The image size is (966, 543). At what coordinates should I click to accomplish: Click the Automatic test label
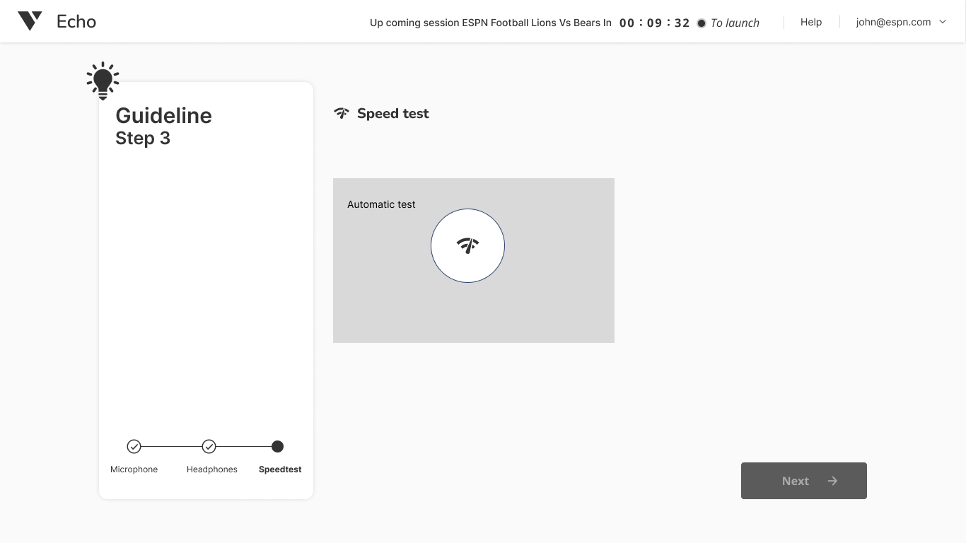tap(381, 204)
